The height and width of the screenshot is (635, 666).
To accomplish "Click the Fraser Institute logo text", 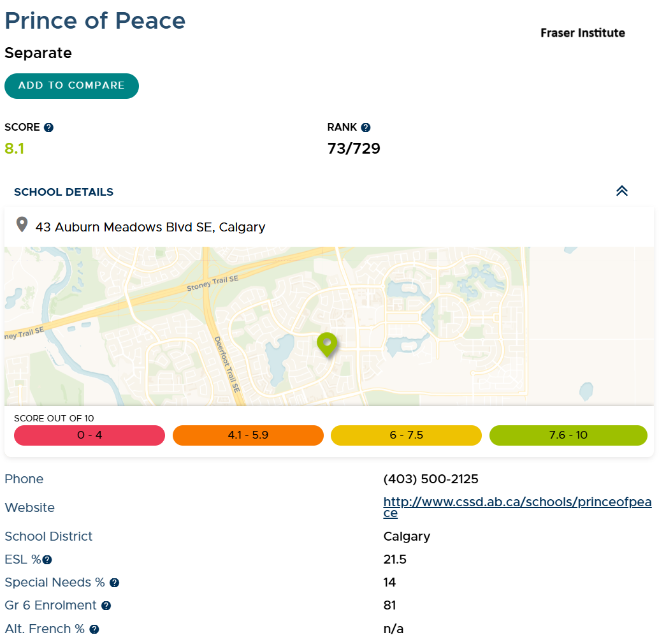I will click(583, 33).
